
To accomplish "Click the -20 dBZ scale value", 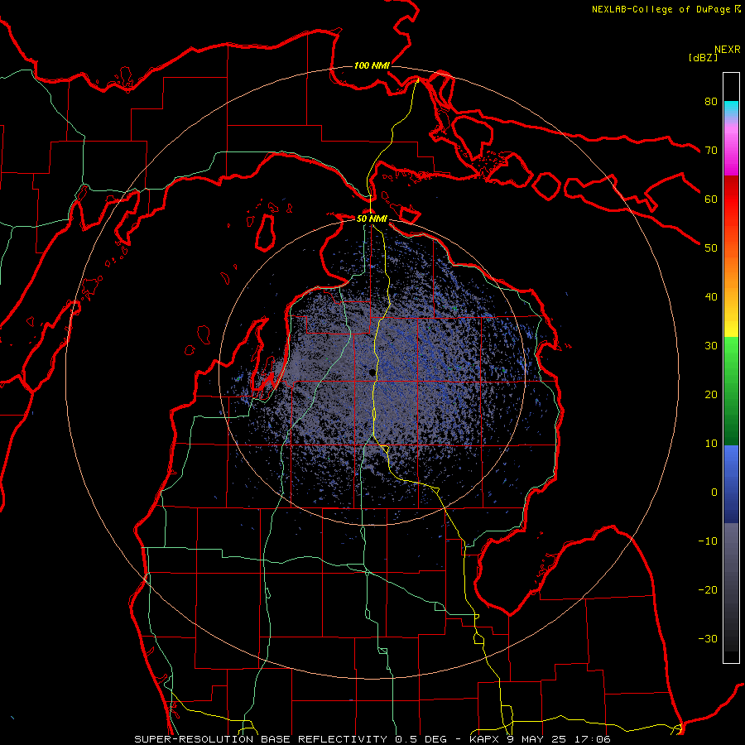I will 708,590.
